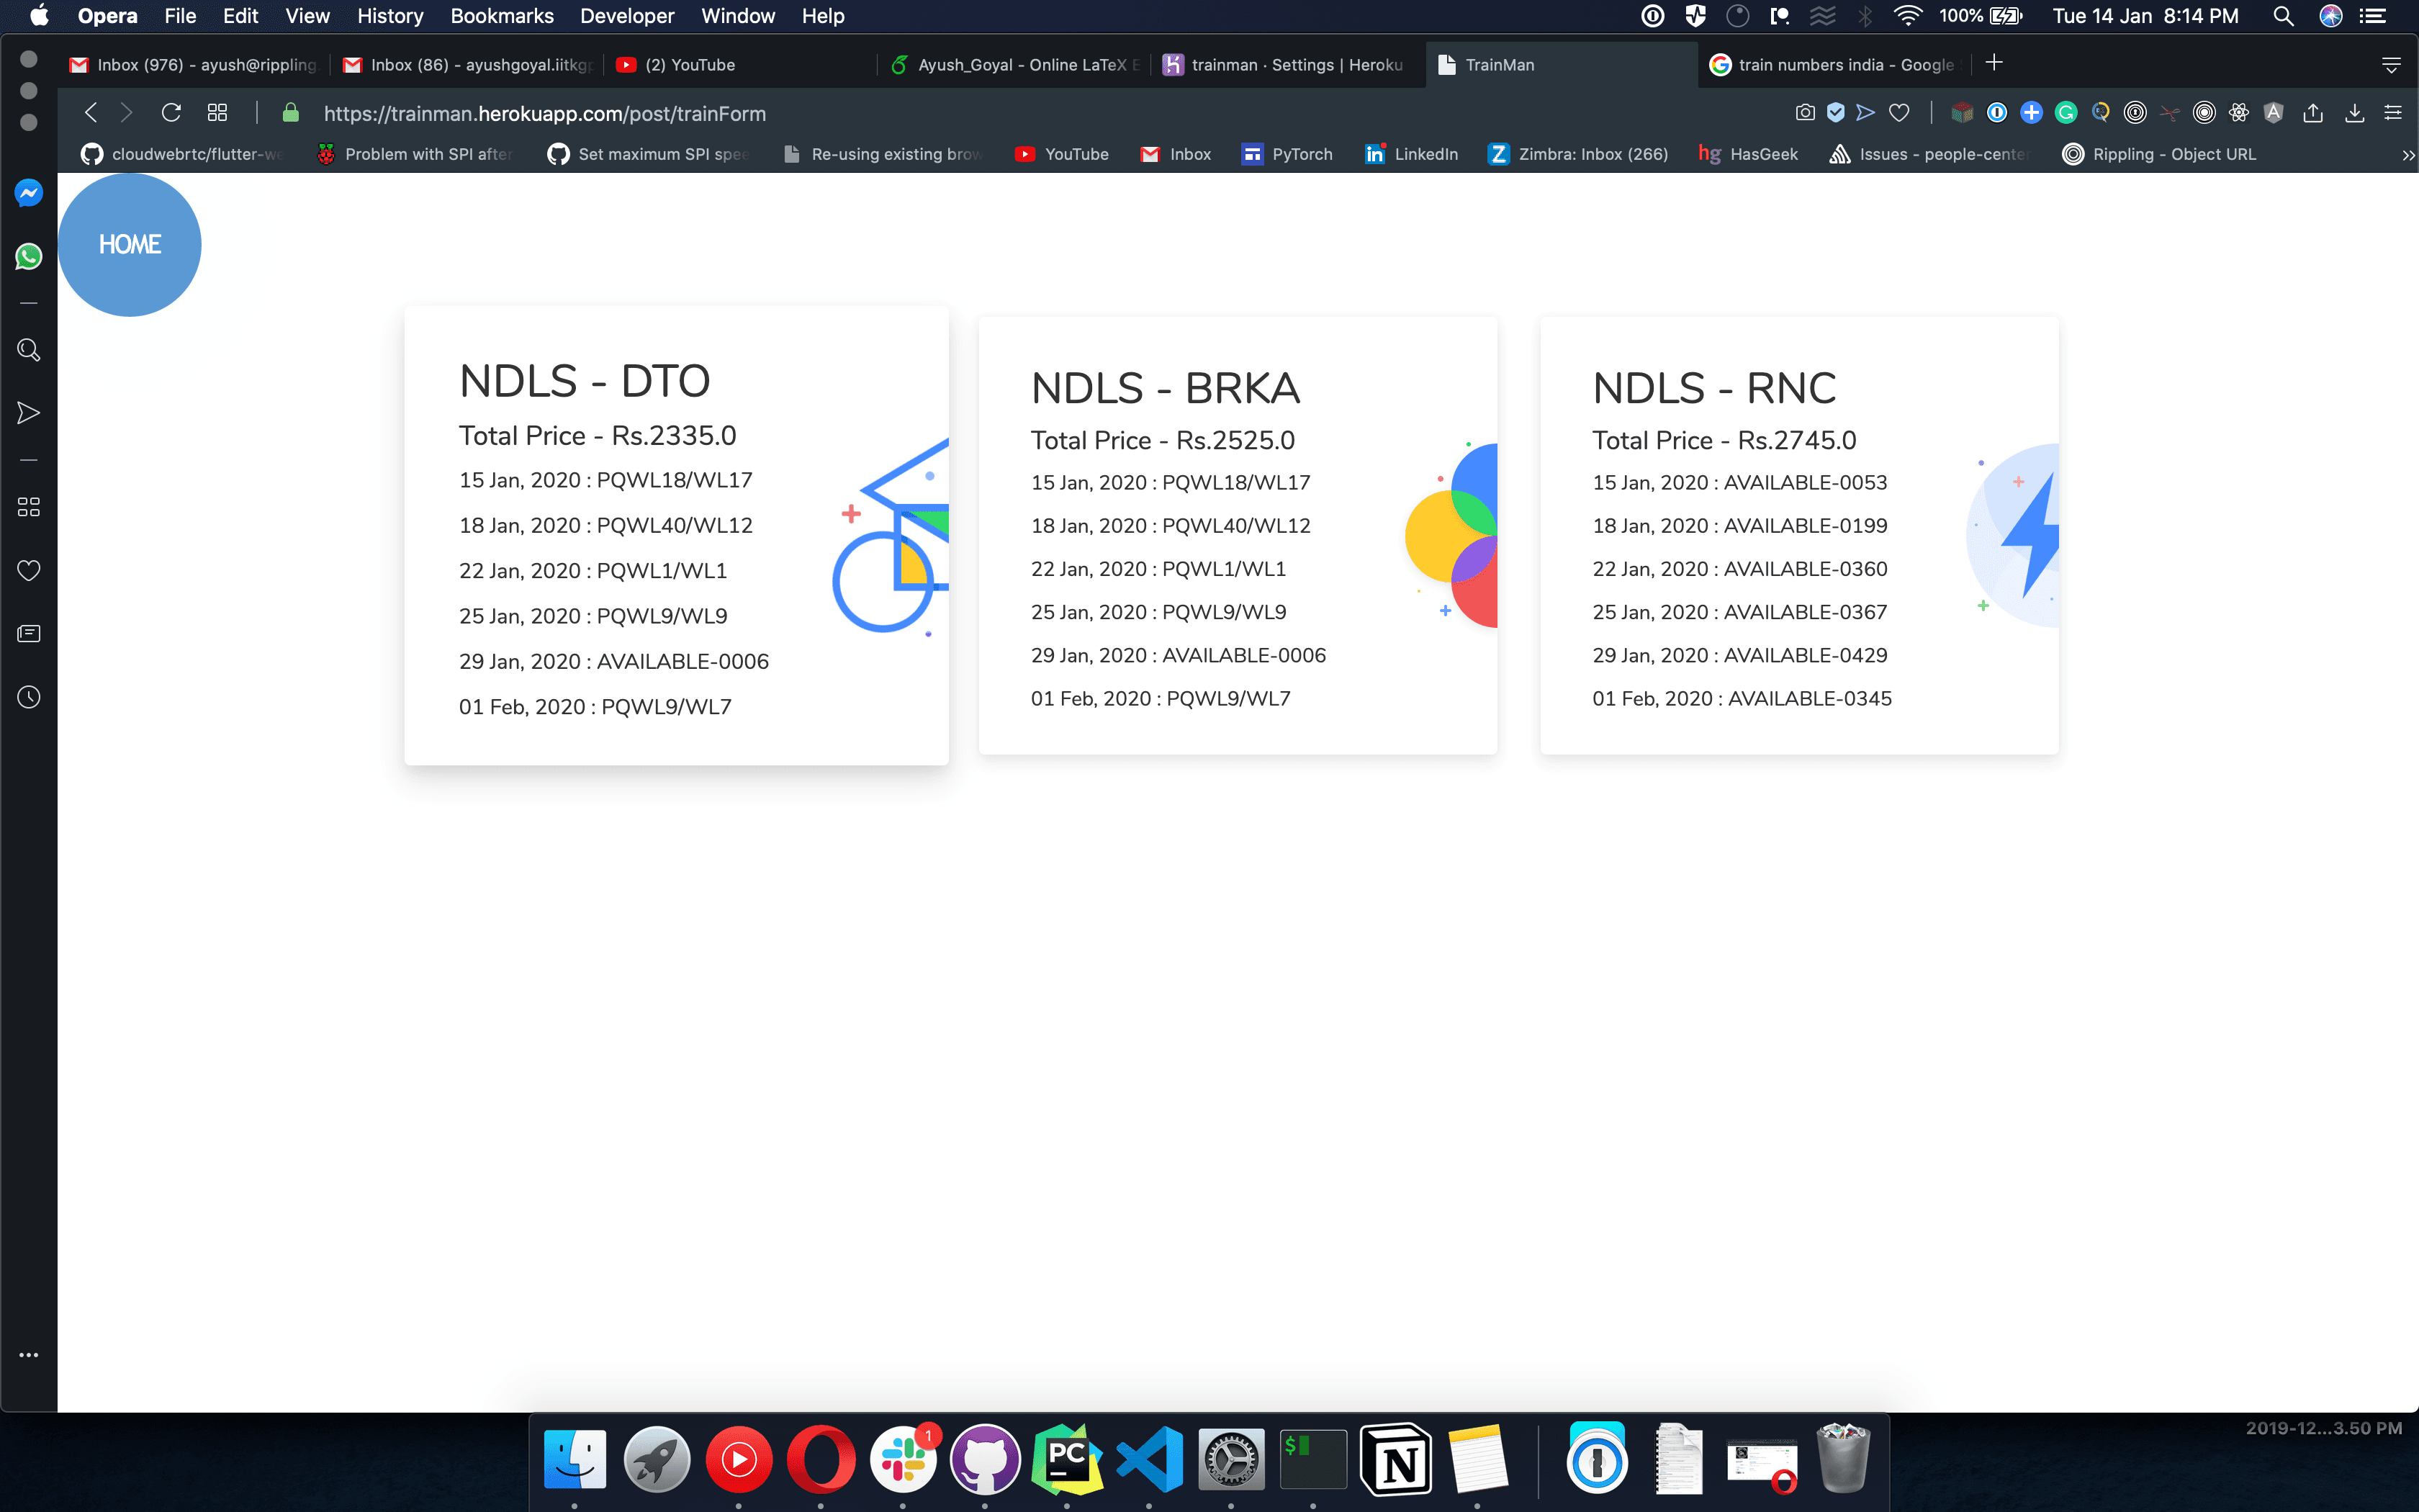Open the tab menu dropdown
Screen dimensions: 2419x1512
point(2391,65)
